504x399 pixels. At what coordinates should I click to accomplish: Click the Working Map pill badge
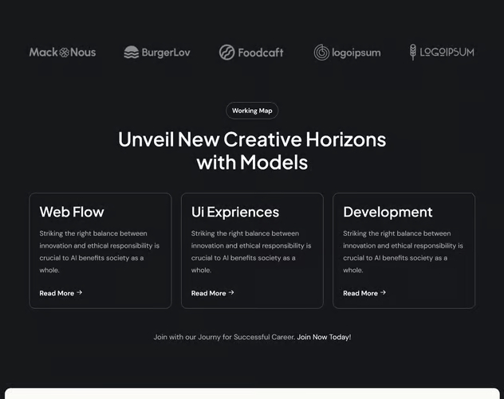252,111
